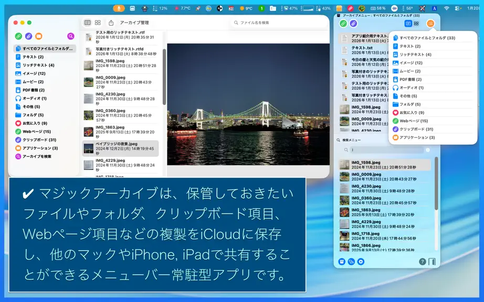This screenshot has width=484, height=302.
Task: Click the orange application icon in main window sidebar
Action: coord(39,36)
